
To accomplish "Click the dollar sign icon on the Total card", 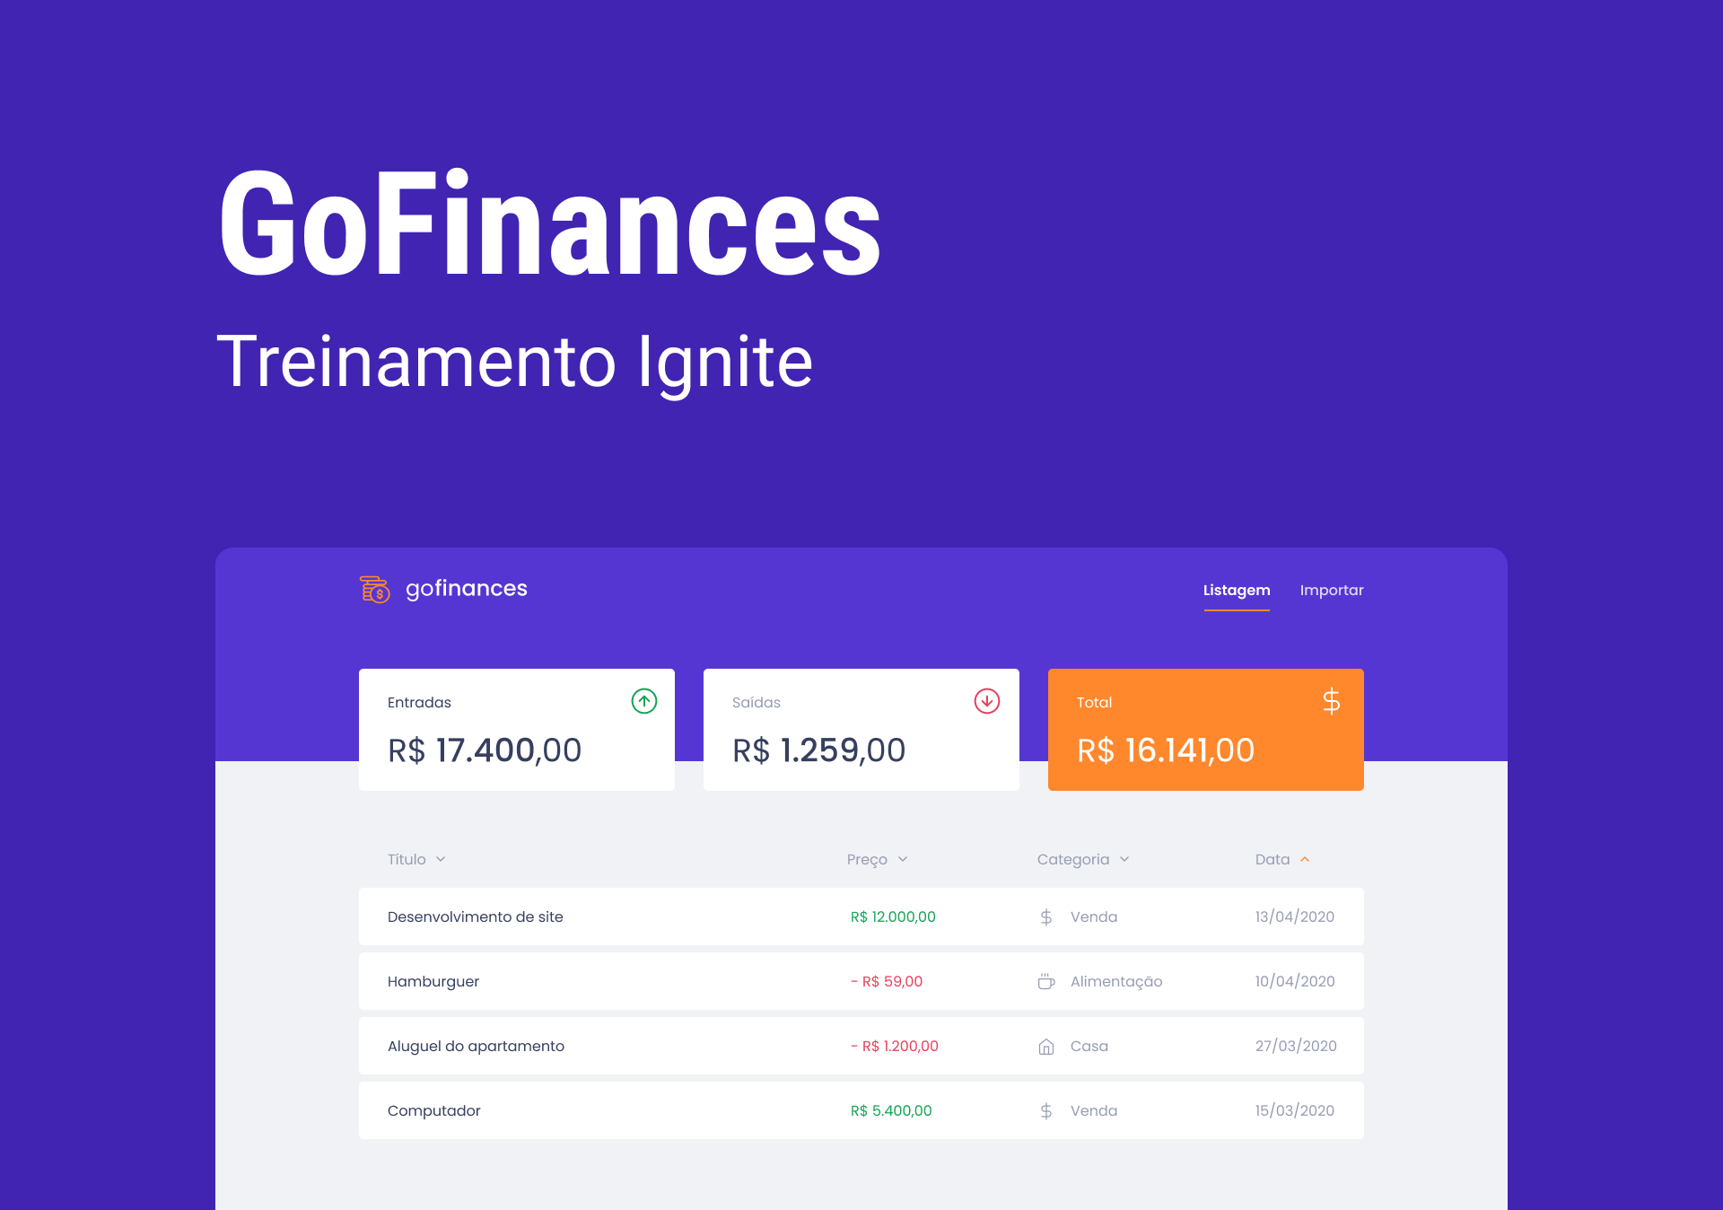I will coord(1331,701).
